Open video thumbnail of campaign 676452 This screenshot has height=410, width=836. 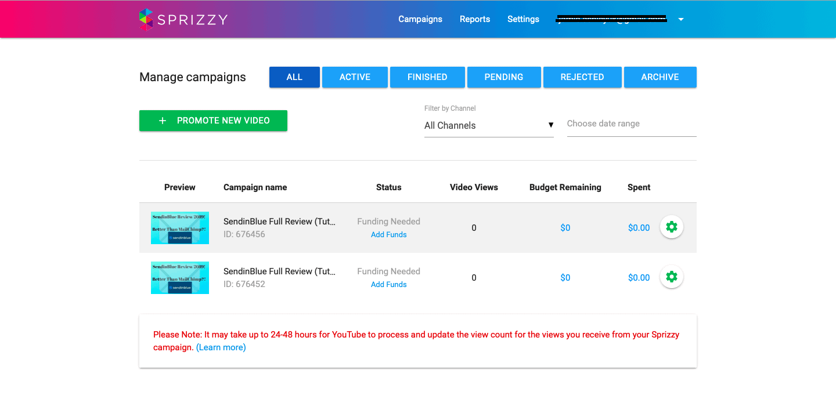[180, 278]
